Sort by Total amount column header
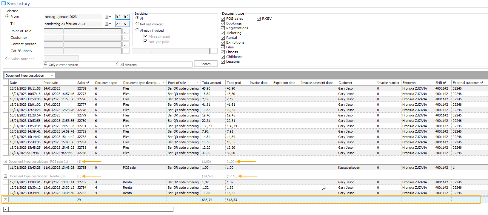Screen dimensions: 488x215 click(x=213, y=83)
